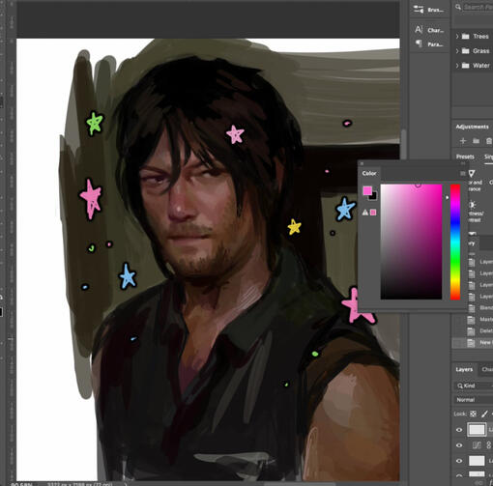Switch to the Channels tab
Viewport: 493px width, 486px height.
coord(487,369)
